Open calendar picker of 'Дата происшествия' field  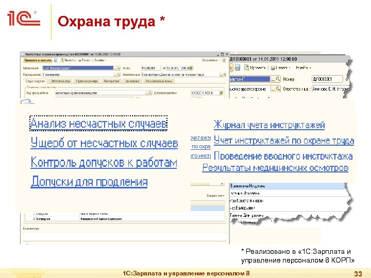point(222,93)
